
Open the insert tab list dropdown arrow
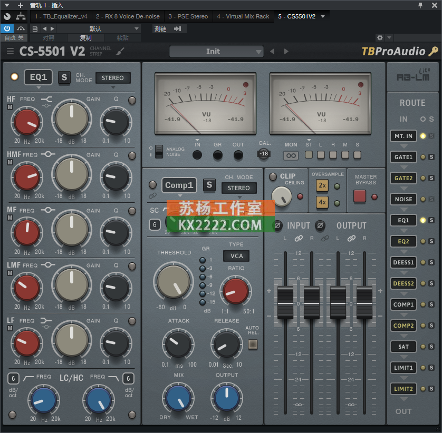click(x=323, y=16)
